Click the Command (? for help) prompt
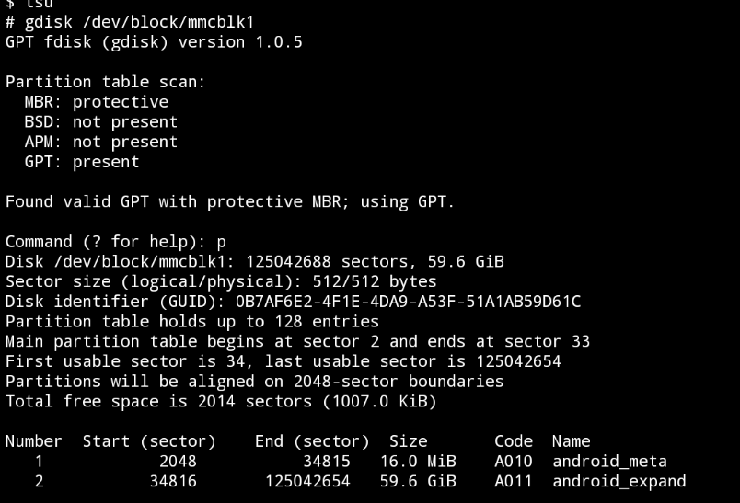Viewport: 740px width, 503px height. pyautogui.click(x=116, y=243)
